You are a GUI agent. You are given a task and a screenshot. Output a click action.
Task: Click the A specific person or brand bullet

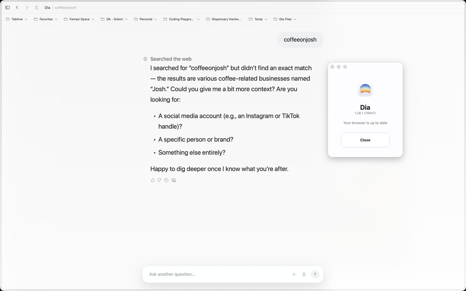196,139
